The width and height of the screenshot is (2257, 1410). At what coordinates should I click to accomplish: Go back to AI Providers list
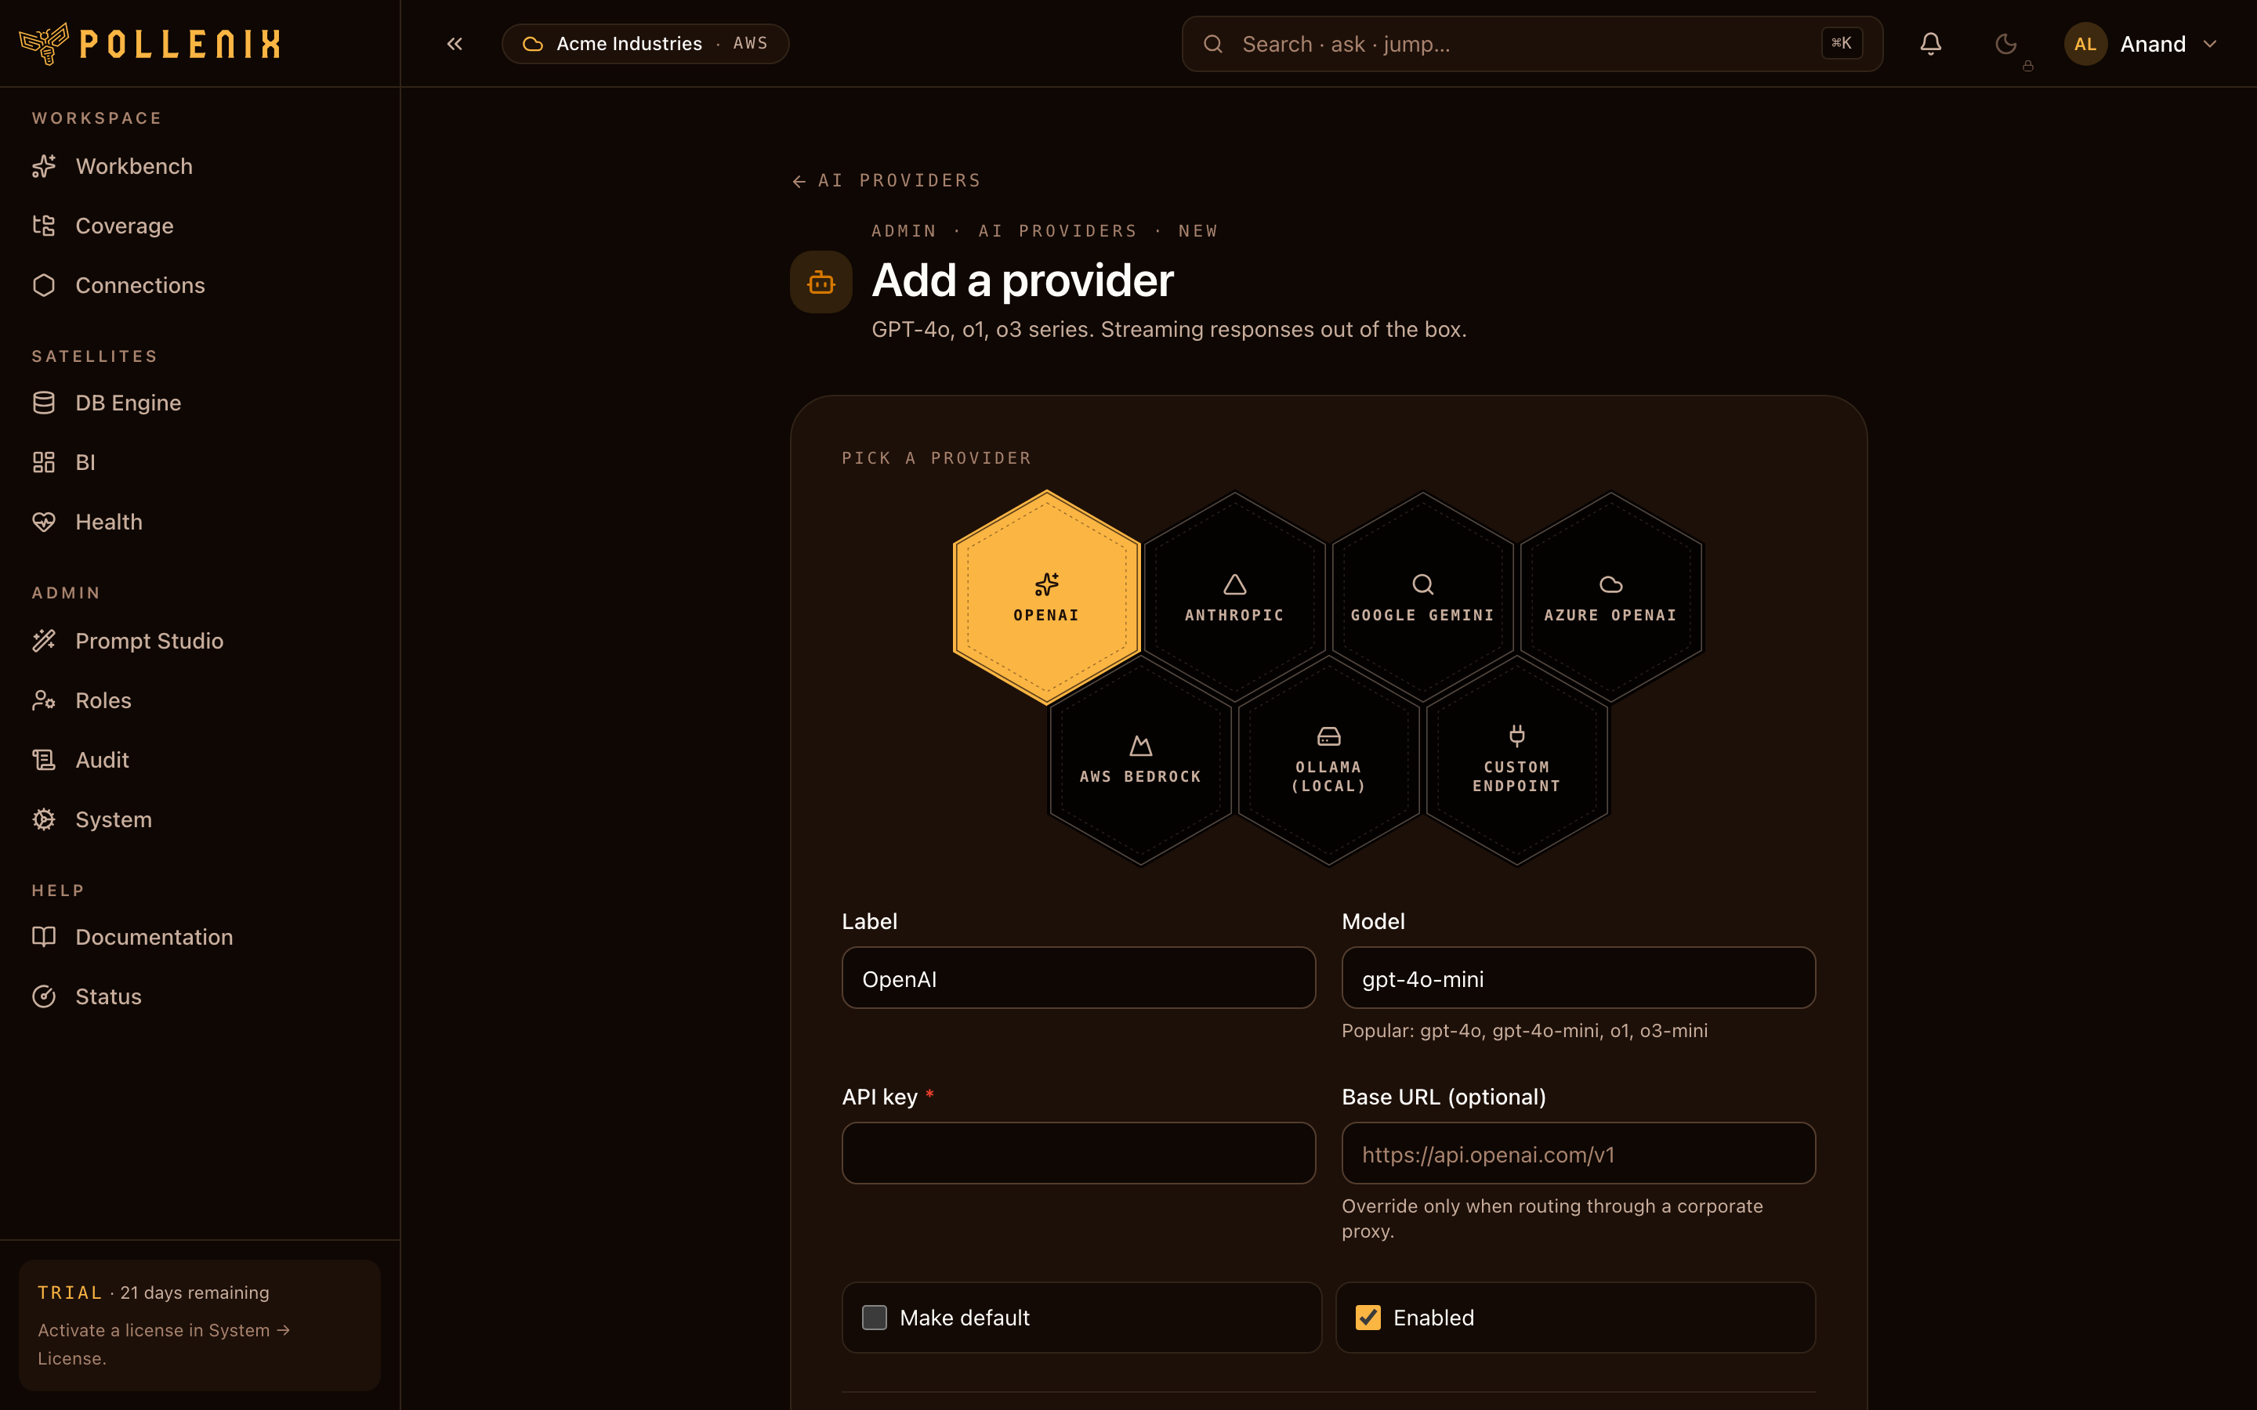coord(886,180)
